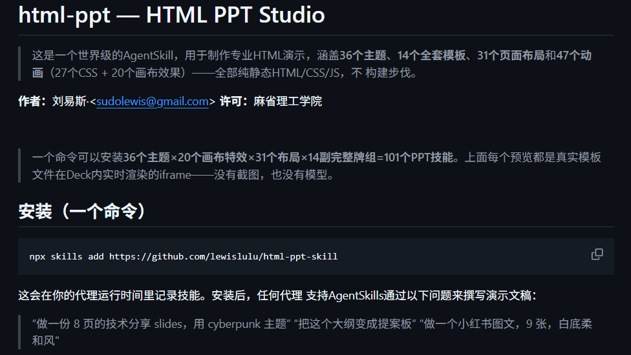Viewport: 631px width, 355px height.
Task: Click the quote starting 一个命令可以安装36个主题
Action: tap(316, 166)
